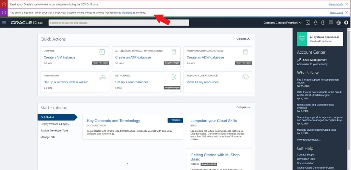
Task: Collapse the Quick Actions section
Action: [243, 39]
